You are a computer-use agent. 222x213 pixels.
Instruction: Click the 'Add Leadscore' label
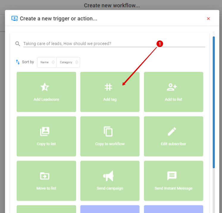coord(46,99)
